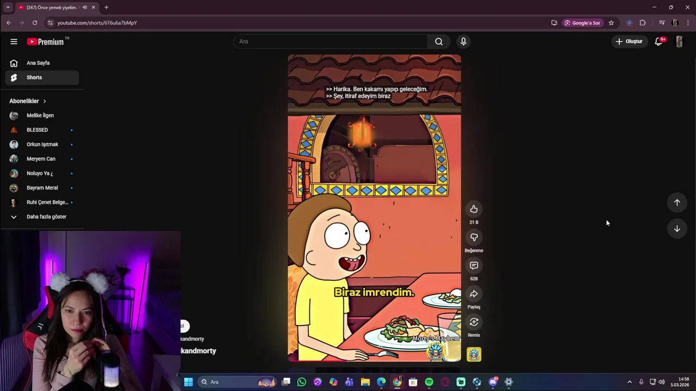
Task: Reload the page
Action: tap(35, 23)
